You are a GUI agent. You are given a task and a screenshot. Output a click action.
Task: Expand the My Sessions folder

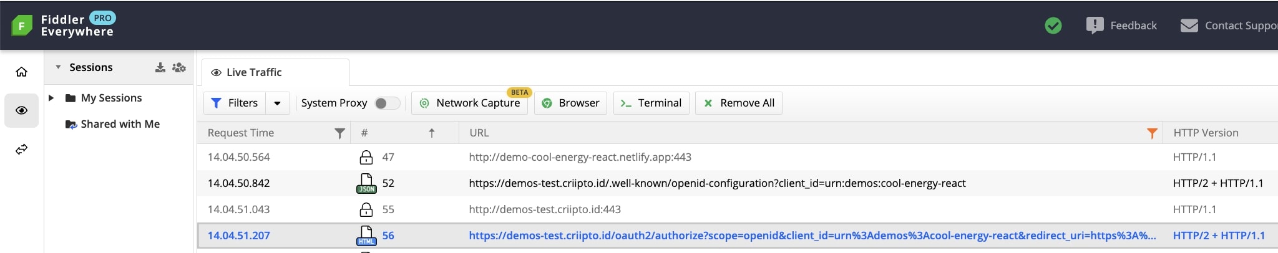(52, 98)
